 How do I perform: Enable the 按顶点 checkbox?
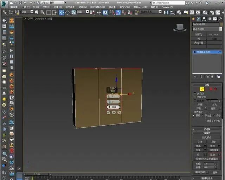(x=195, y=93)
